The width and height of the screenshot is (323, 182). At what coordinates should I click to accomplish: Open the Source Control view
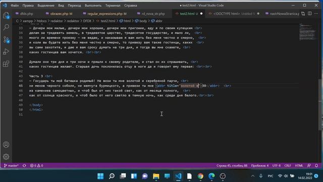tap(6, 39)
